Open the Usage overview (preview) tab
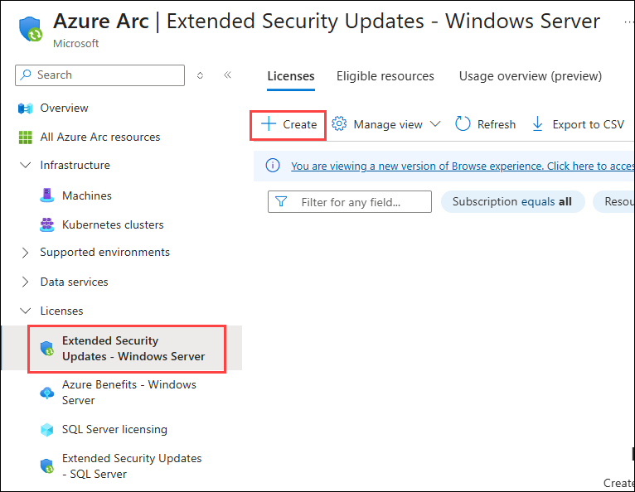This screenshot has width=635, height=492. 530,76
